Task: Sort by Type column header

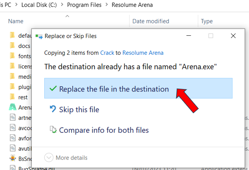Action: [x=207, y=21]
